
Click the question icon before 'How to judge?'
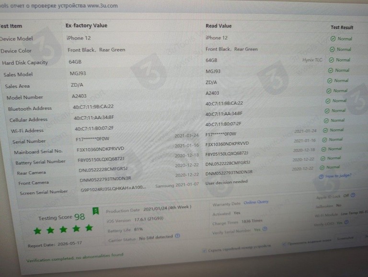[321, 176]
